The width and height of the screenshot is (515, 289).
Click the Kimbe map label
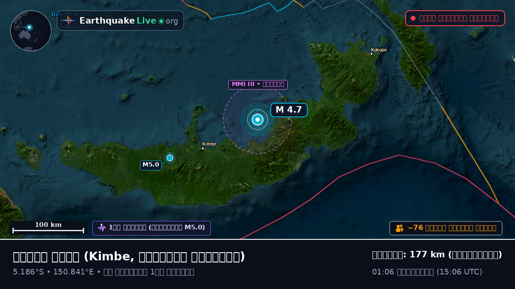pos(209,144)
